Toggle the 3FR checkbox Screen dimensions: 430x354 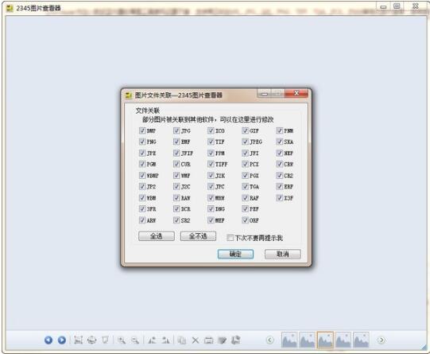[142, 209]
